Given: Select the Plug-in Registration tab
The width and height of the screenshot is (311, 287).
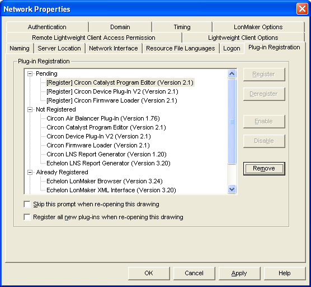Looking at the screenshot, I should (x=274, y=47).
